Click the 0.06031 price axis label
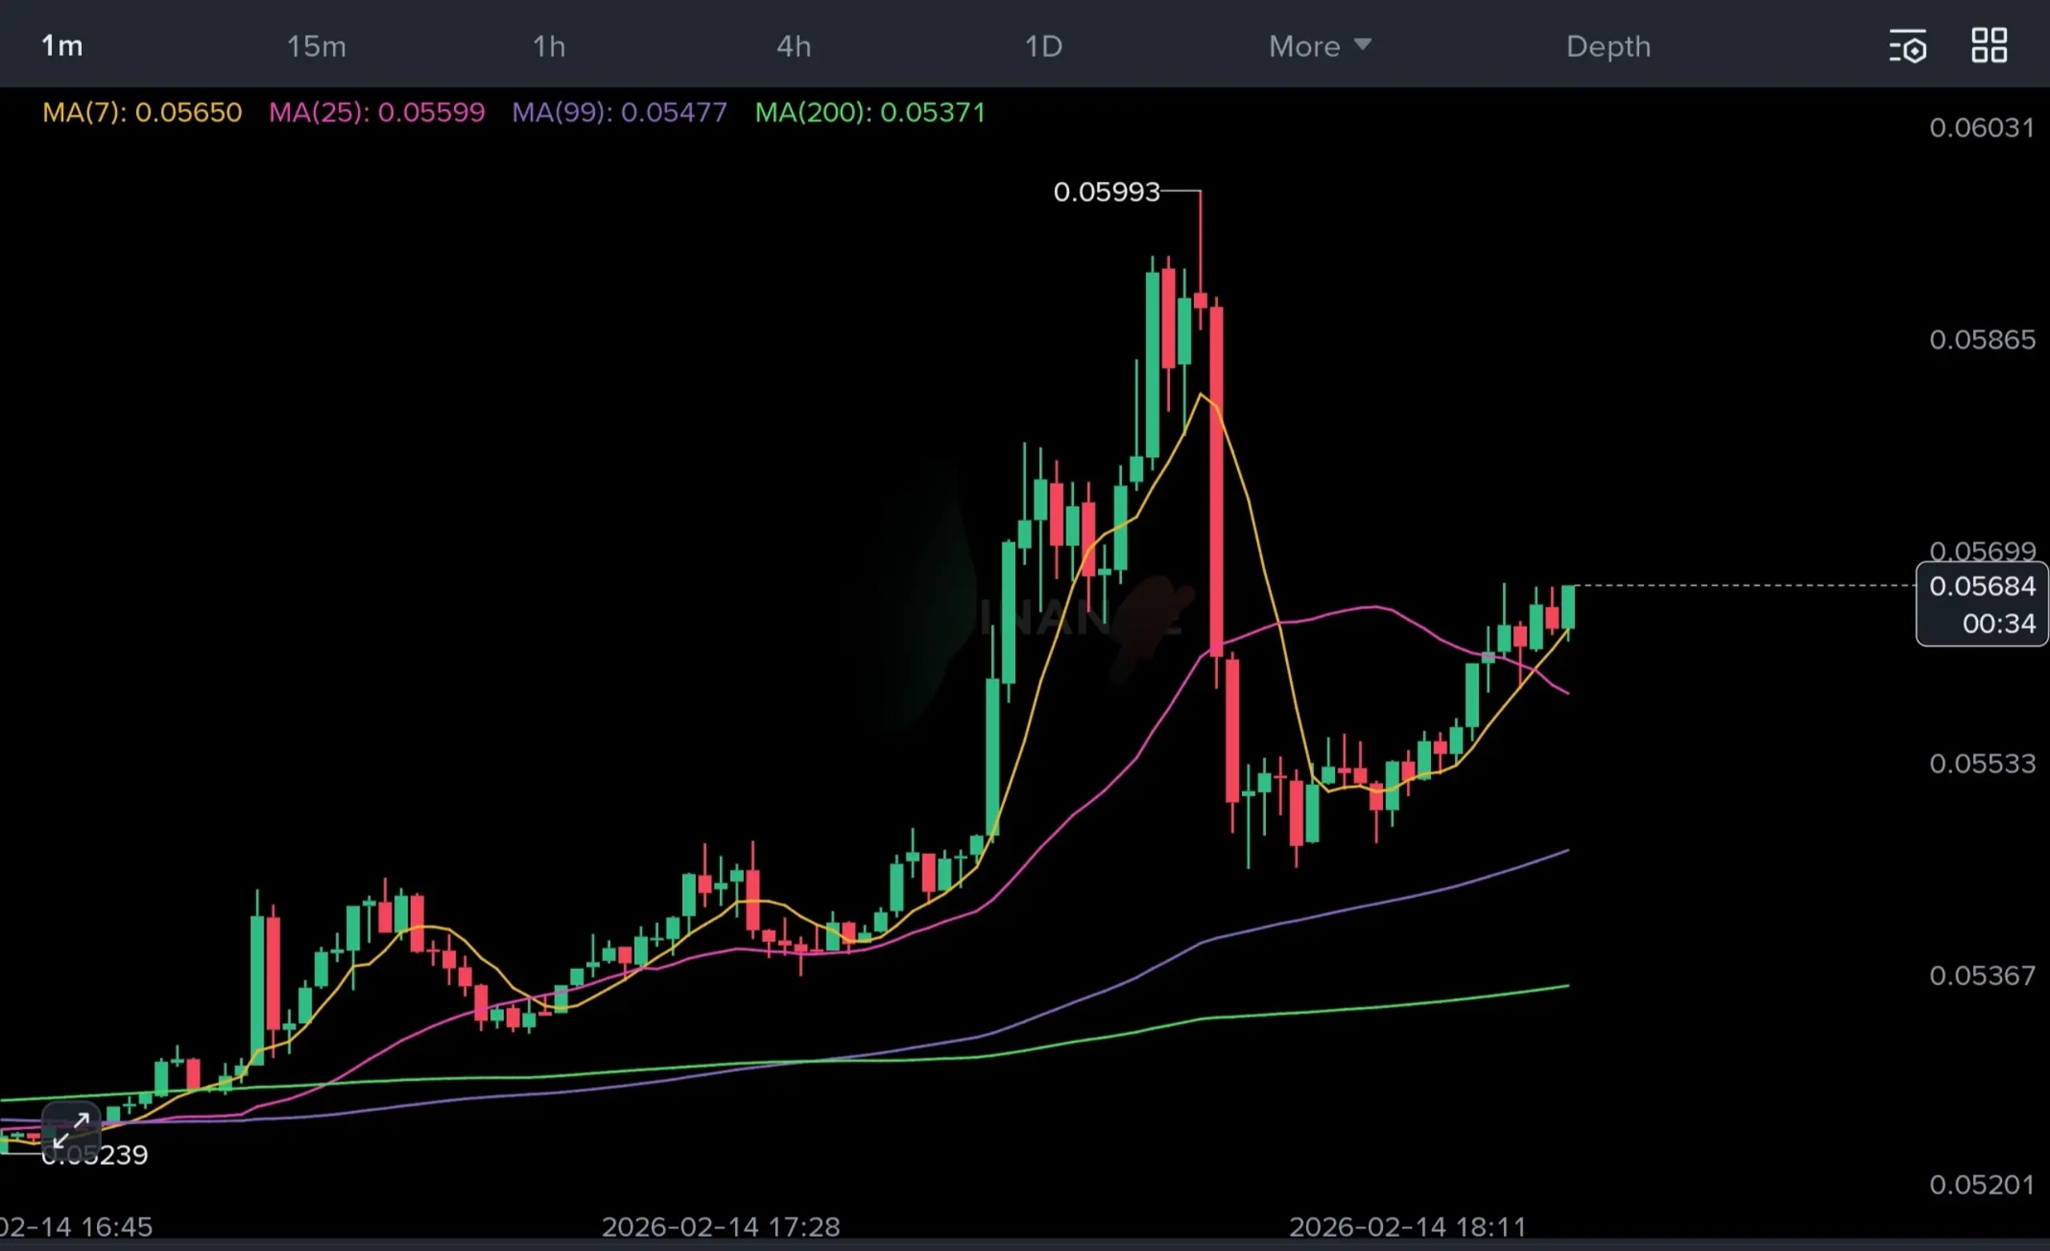2050x1251 pixels. click(x=1982, y=127)
